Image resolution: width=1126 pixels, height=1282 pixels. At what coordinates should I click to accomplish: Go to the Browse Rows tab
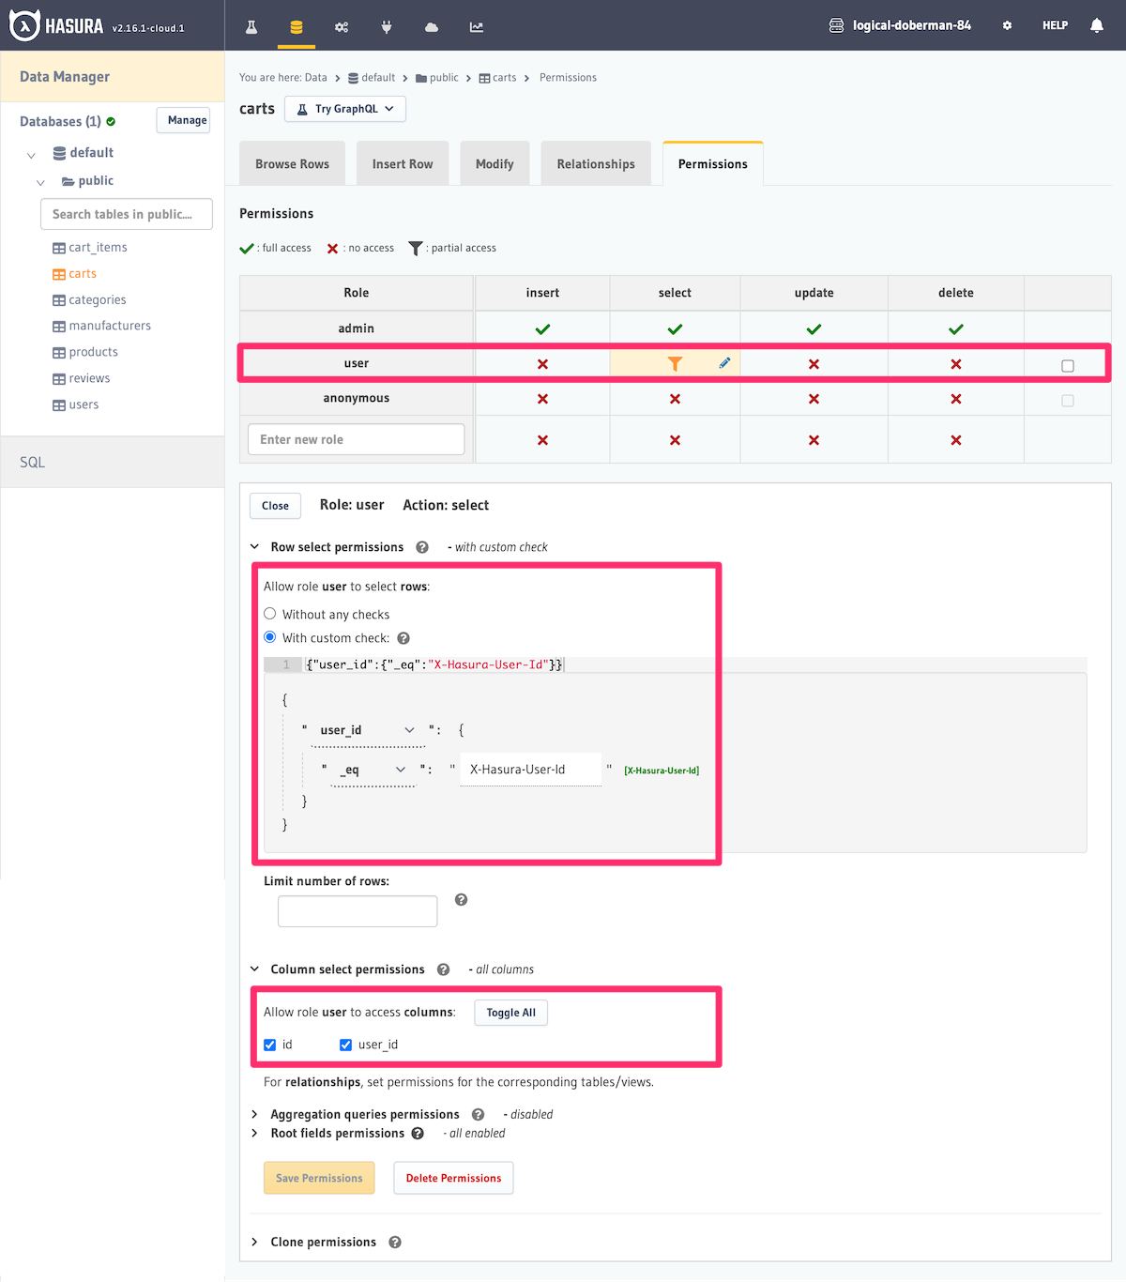292,164
